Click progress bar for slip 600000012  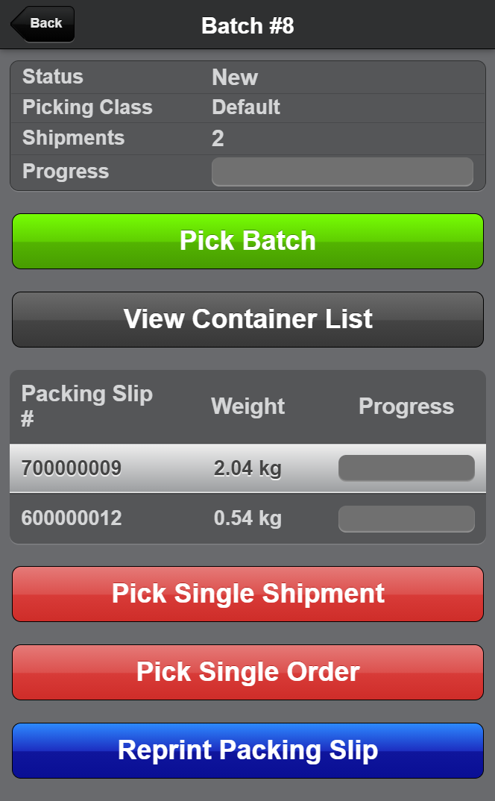(x=406, y=518)
